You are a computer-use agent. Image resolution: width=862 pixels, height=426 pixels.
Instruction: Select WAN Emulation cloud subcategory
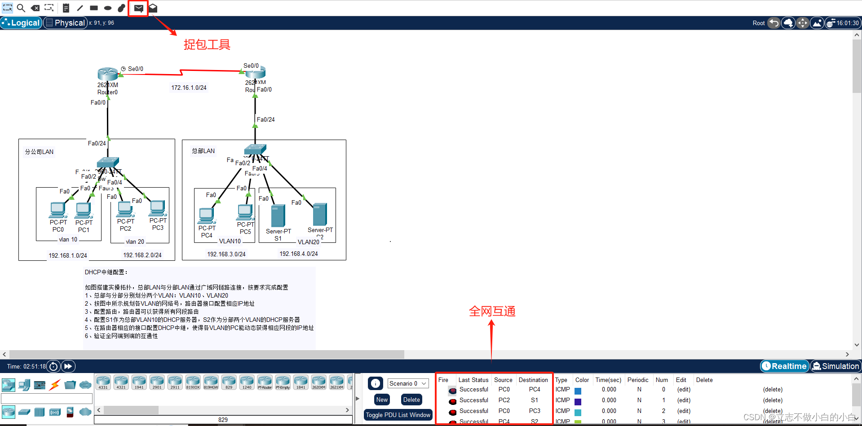click(85, 412)
